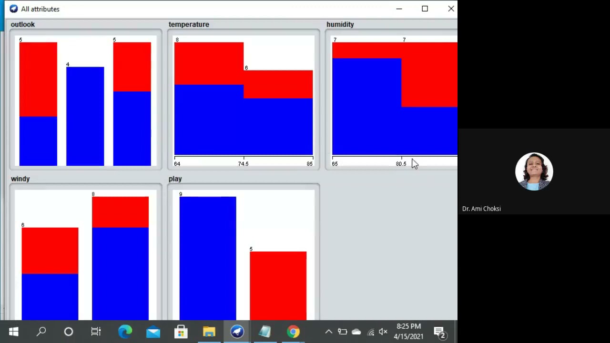Open the OneDrive cloud tray icon
The image size is (610, 343).
click(x=356, y=332)
